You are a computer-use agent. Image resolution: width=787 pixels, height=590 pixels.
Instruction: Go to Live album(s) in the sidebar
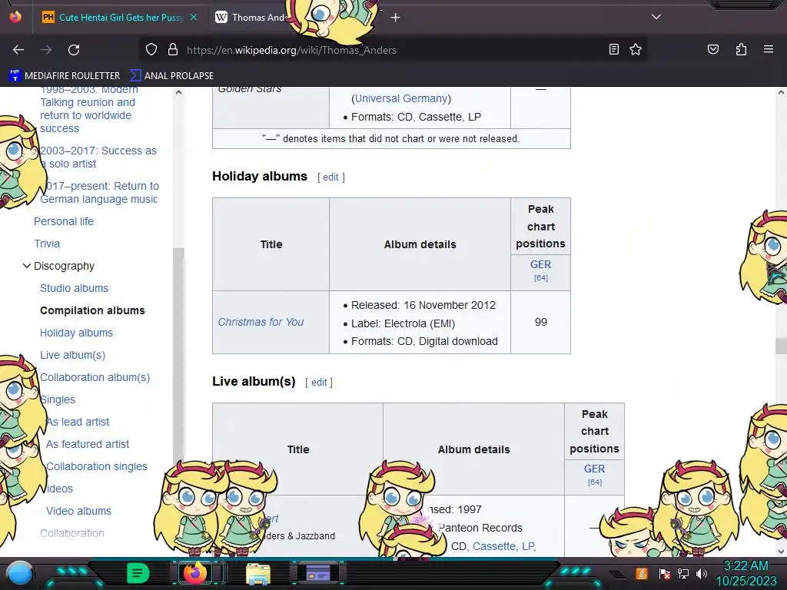(x=73, y=355)
